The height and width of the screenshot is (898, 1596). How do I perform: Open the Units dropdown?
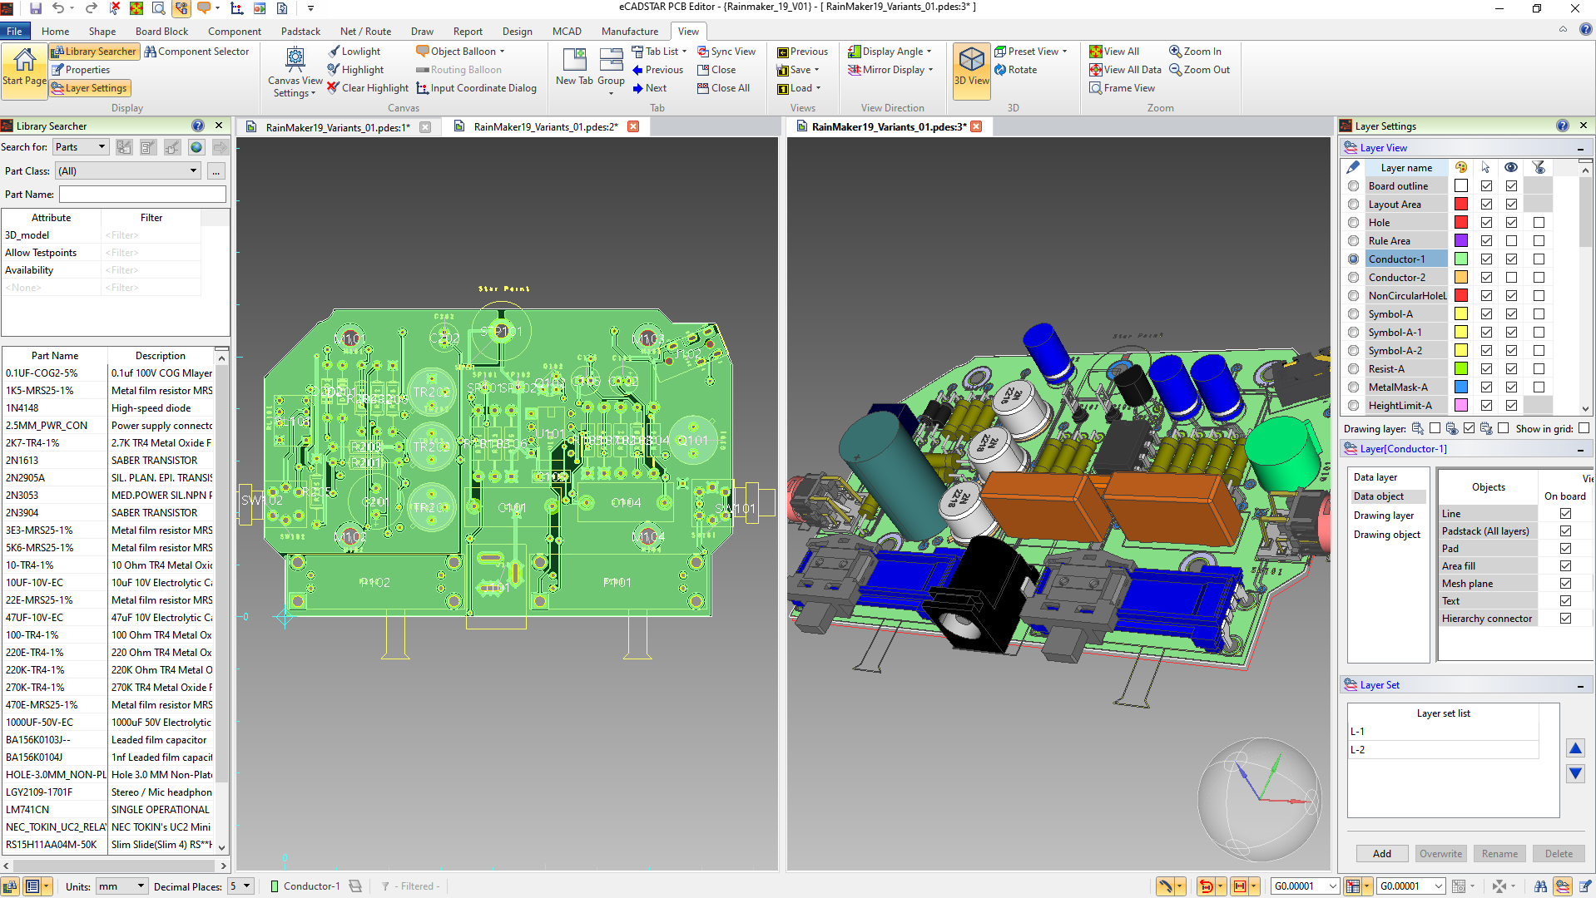[x=121, y=886]
